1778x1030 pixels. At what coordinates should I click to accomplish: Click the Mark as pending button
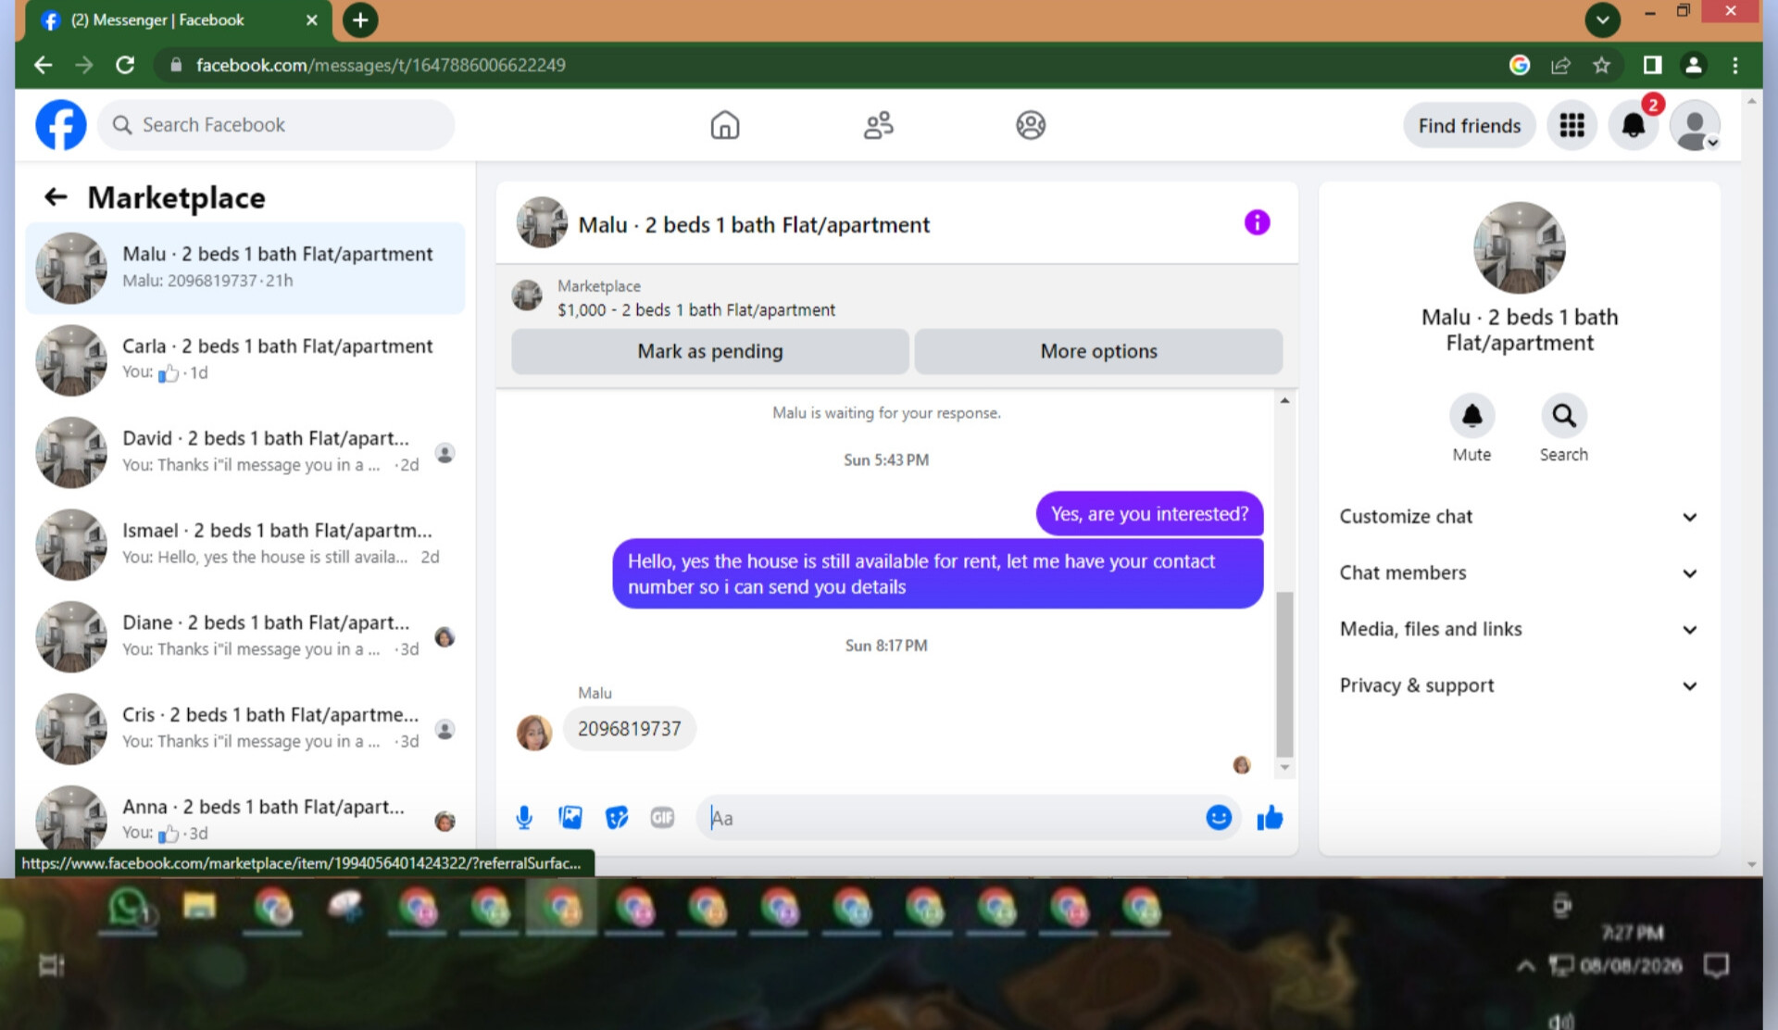(710, 351)
